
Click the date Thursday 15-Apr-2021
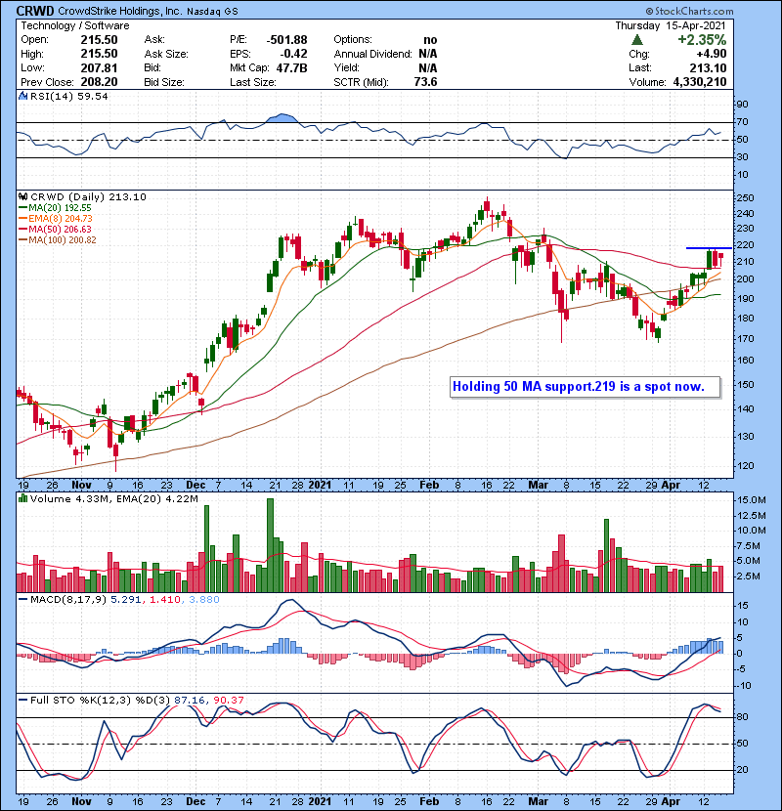point(671,25)
